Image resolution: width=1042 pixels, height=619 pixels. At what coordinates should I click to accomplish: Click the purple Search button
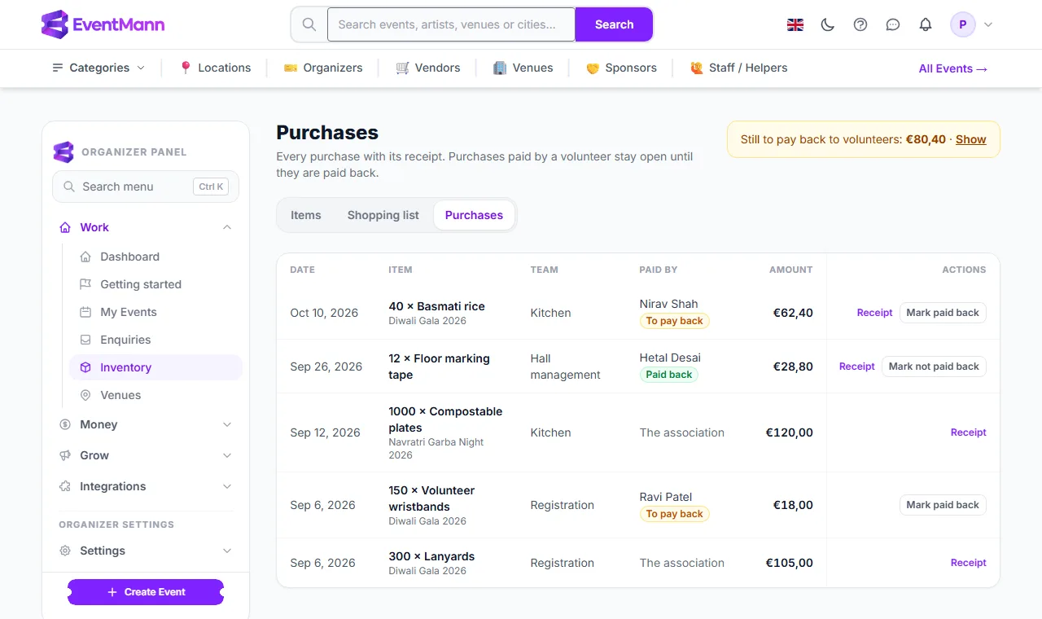coord(614,24)
